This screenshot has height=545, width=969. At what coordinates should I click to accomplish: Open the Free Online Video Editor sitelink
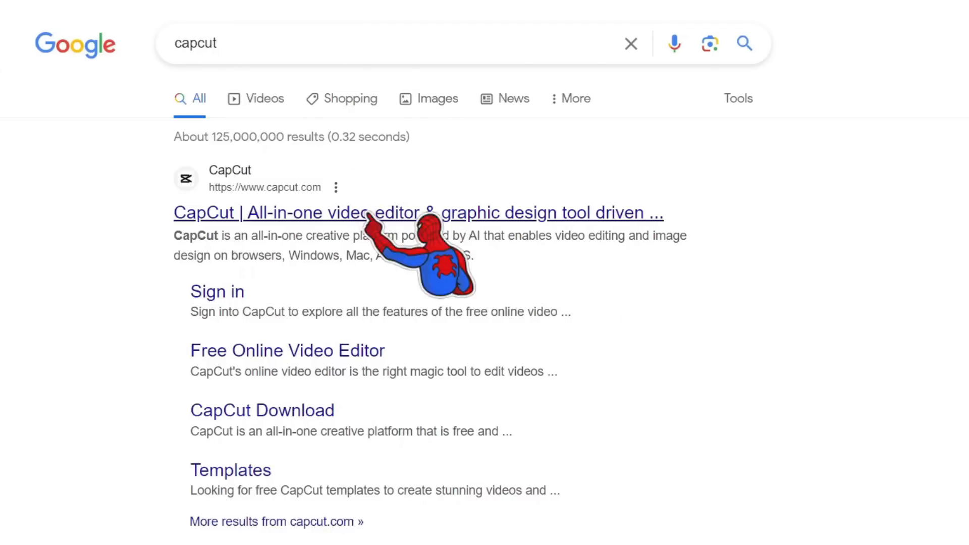(287, 351)
